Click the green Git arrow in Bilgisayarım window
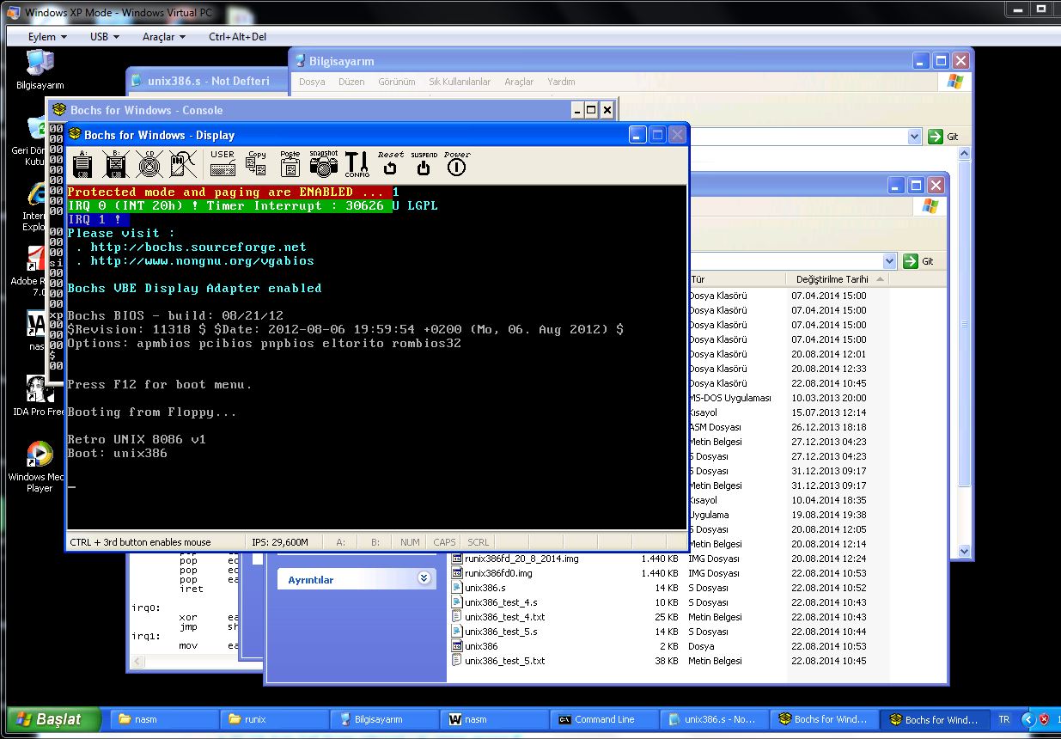The image size is (1061, 739). (x=936, y=137)
